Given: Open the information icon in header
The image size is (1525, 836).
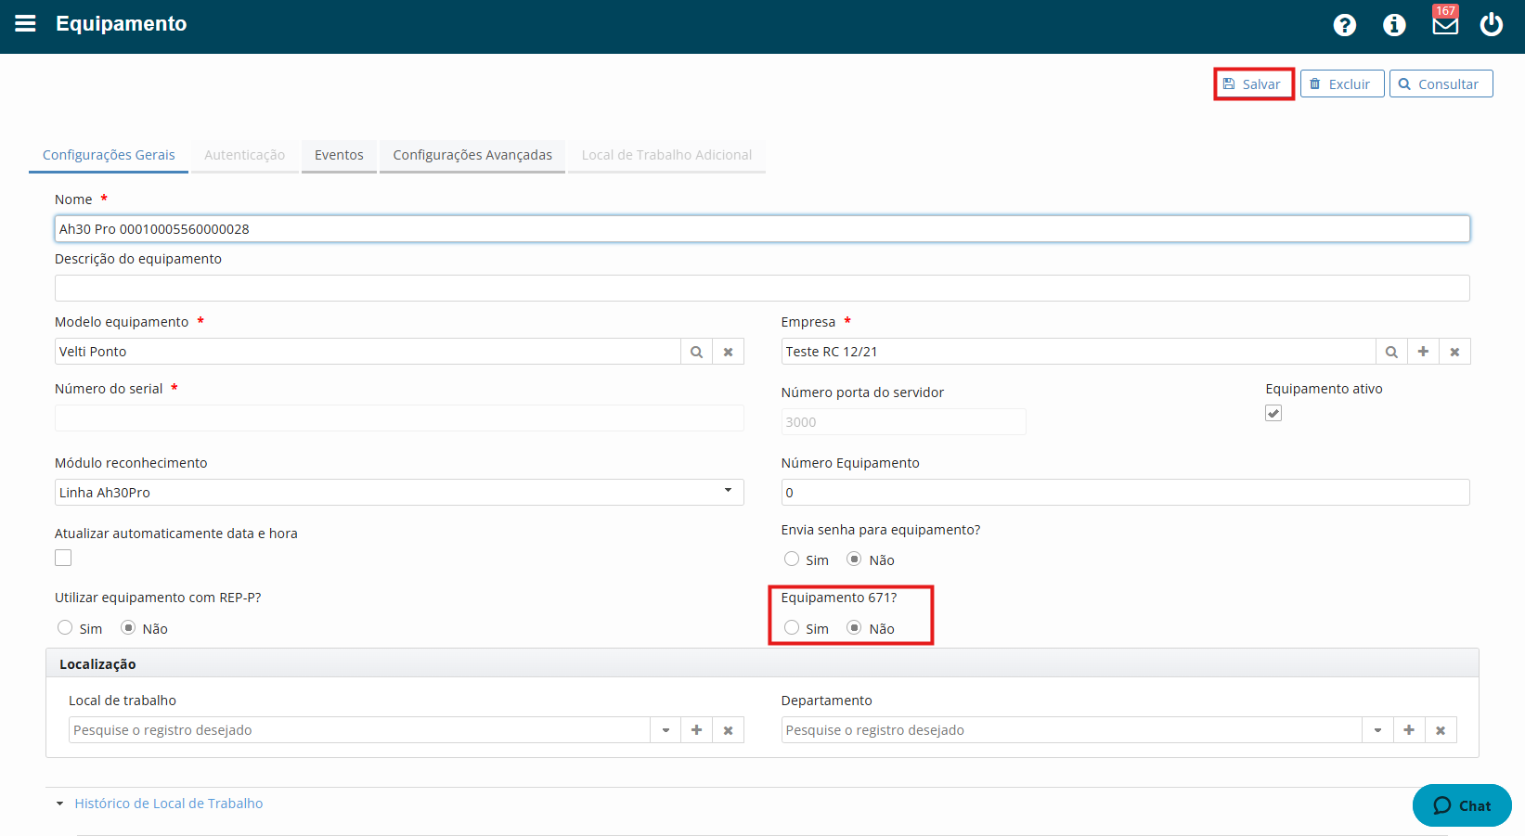Looking at the screenshot, I should tap(1394, 25).
